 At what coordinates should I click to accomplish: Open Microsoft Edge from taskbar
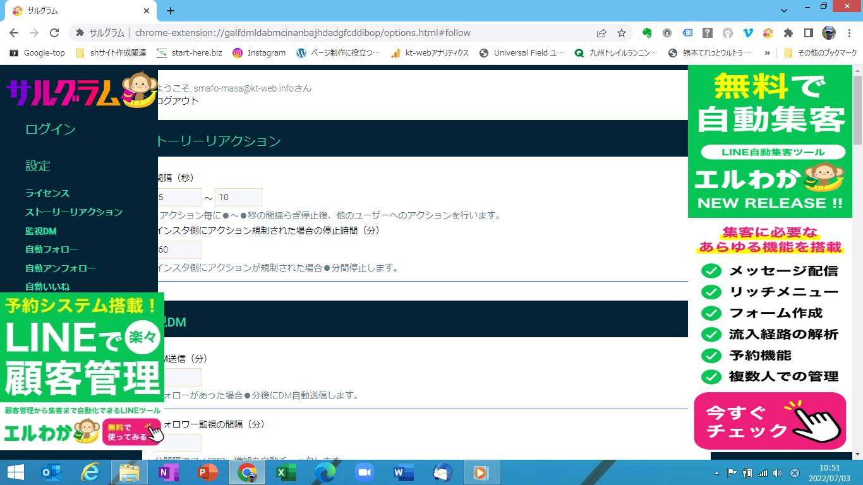(x=325, y=472)
